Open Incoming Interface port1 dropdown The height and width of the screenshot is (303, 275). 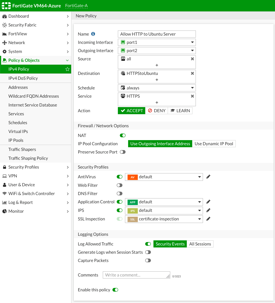click(x=157, y=42)
